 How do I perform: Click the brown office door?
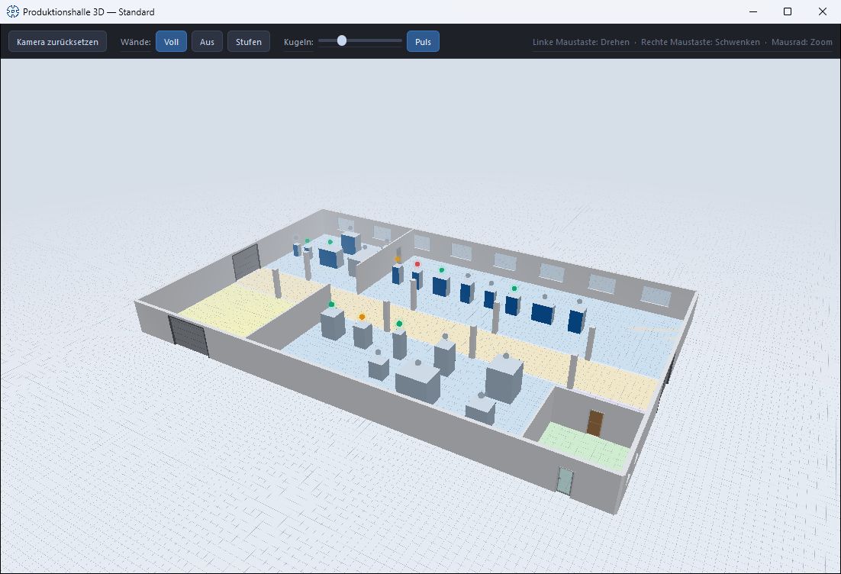pyautogui.click(x=594, y=423)
